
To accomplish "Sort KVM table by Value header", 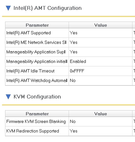I will [100, 114].
